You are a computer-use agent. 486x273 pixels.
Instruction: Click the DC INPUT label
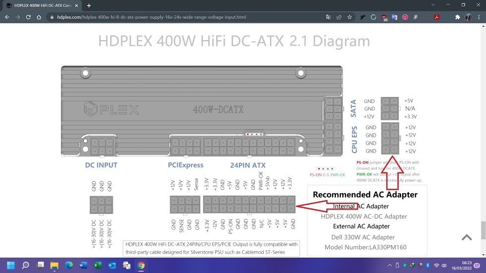[x=101, y=165]
